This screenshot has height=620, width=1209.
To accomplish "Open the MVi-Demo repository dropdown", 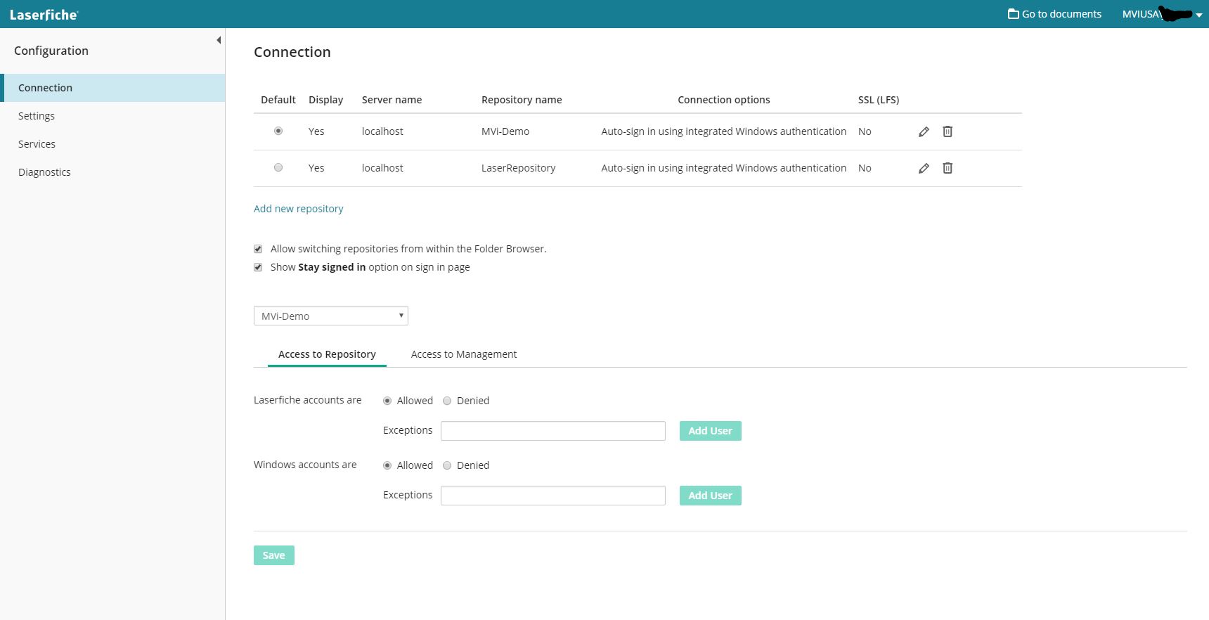I will click(x=330, y=316).
